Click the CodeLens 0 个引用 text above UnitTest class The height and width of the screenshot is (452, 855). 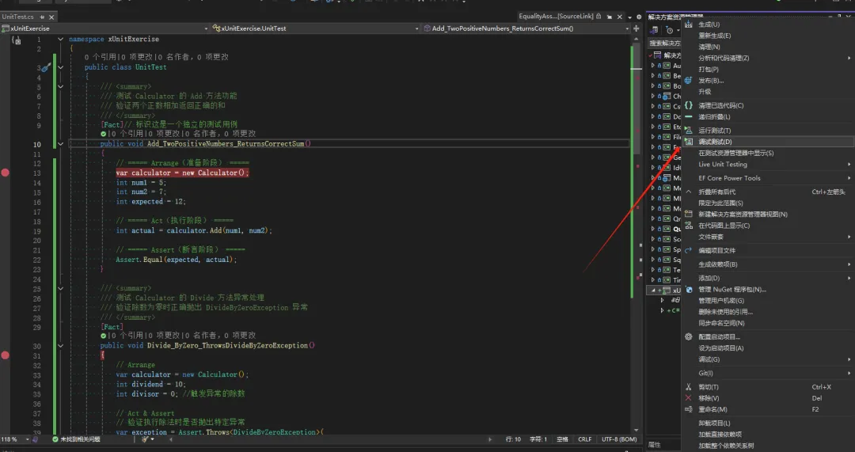click(x=101, y=57)
